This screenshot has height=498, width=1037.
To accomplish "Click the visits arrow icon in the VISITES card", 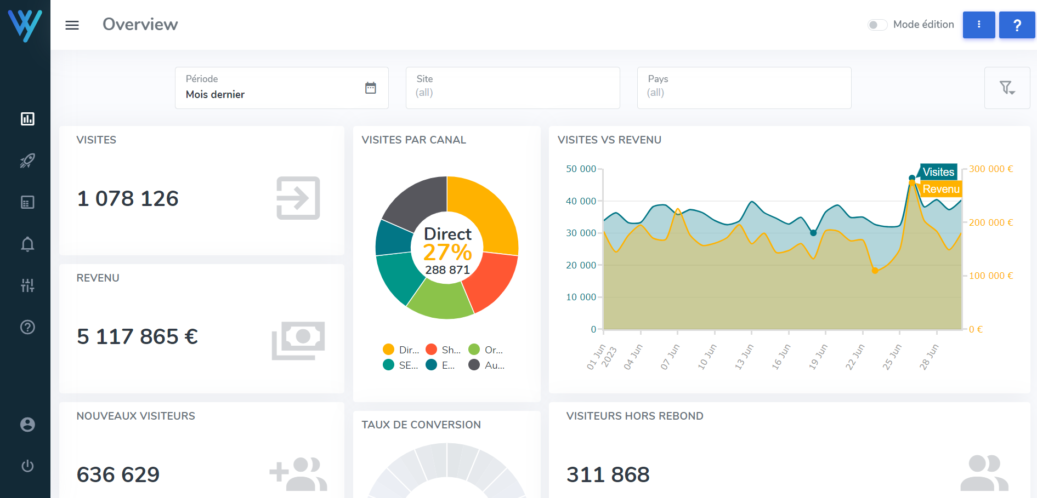I will 298,198.
